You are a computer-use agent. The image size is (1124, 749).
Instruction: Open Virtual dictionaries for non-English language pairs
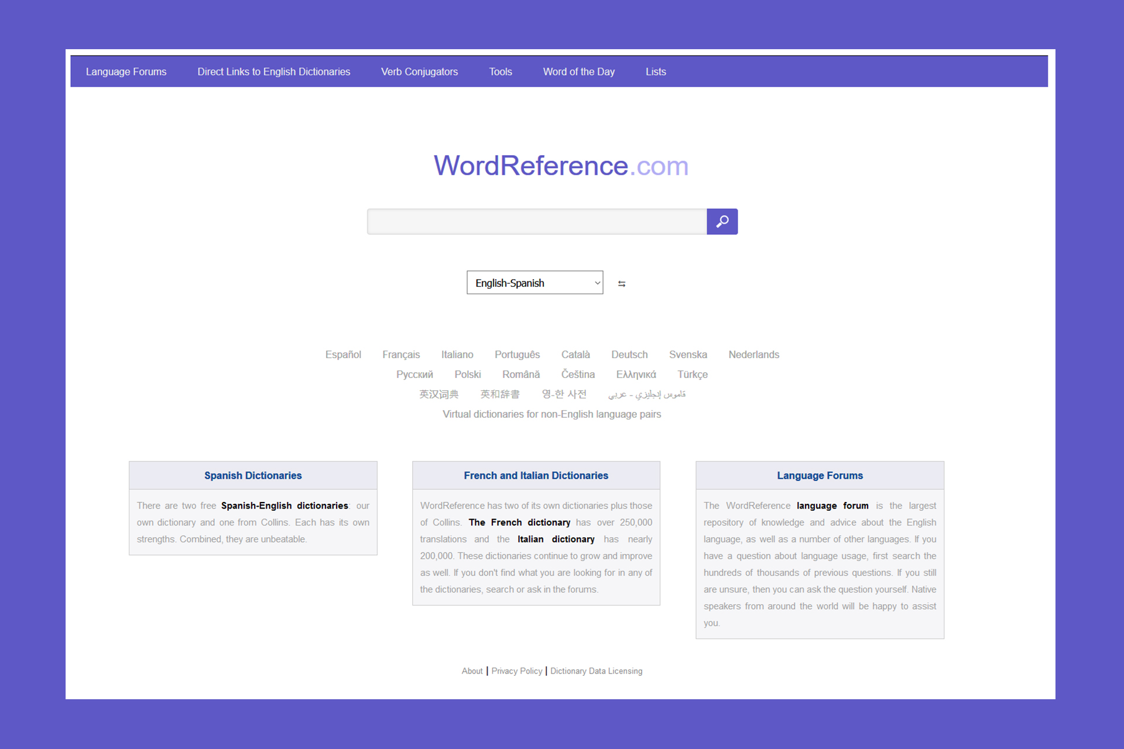pyautogui.click(x=551, y=414)
